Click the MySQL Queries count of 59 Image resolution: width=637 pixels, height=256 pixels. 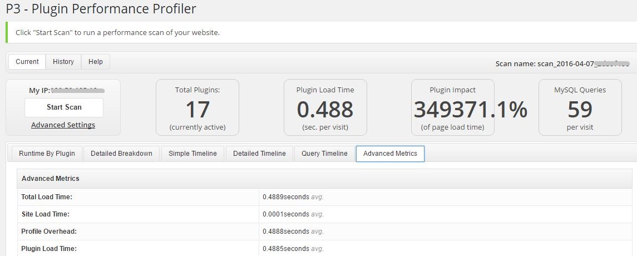(580, 109)
